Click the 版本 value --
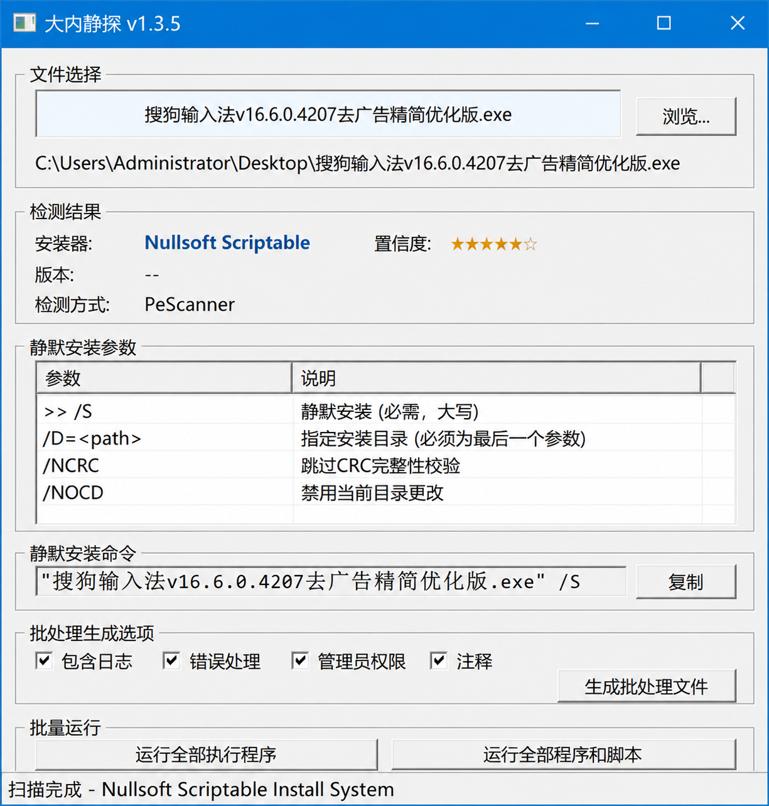 (152, 275)
